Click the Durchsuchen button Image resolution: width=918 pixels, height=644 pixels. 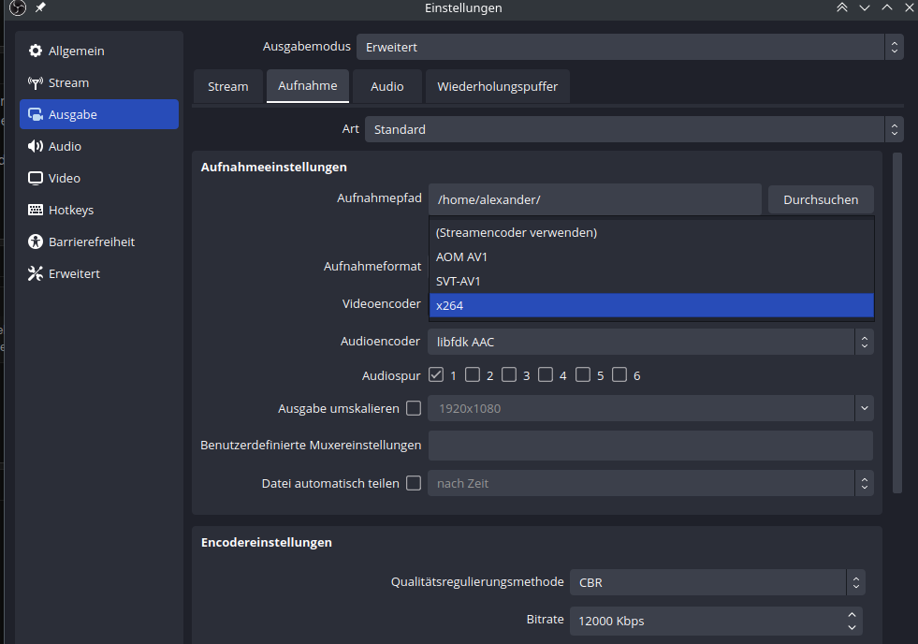821,199
